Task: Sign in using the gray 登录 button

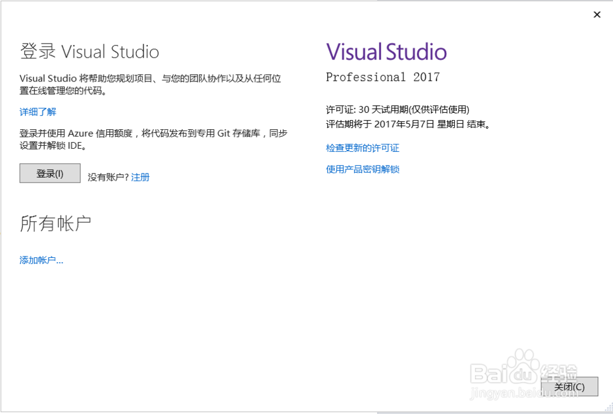Action: (x=49, y=173)
